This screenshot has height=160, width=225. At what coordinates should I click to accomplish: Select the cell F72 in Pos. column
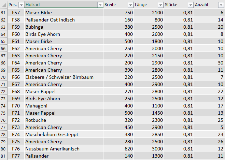point(16,120)
